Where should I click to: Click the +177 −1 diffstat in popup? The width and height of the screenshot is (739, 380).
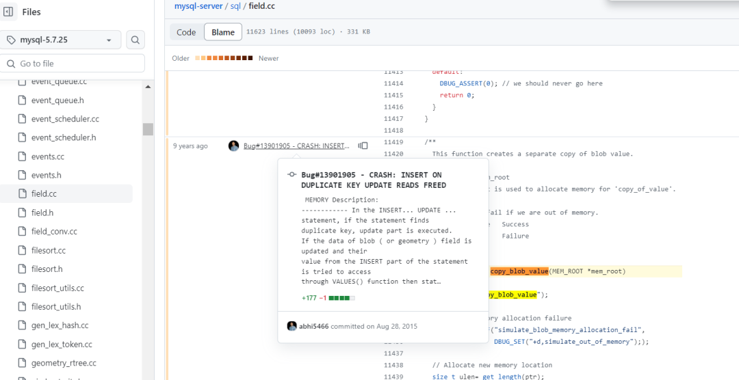click(x=328, y=298)
